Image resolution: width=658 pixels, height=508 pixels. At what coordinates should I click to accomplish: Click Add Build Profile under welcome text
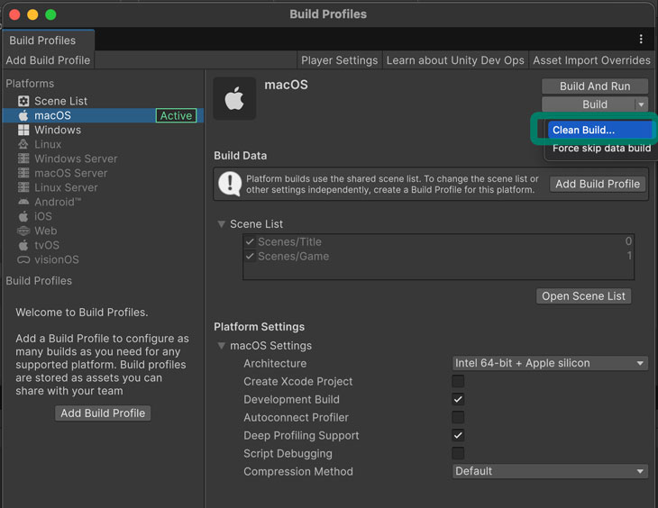[x=103, y=413]
